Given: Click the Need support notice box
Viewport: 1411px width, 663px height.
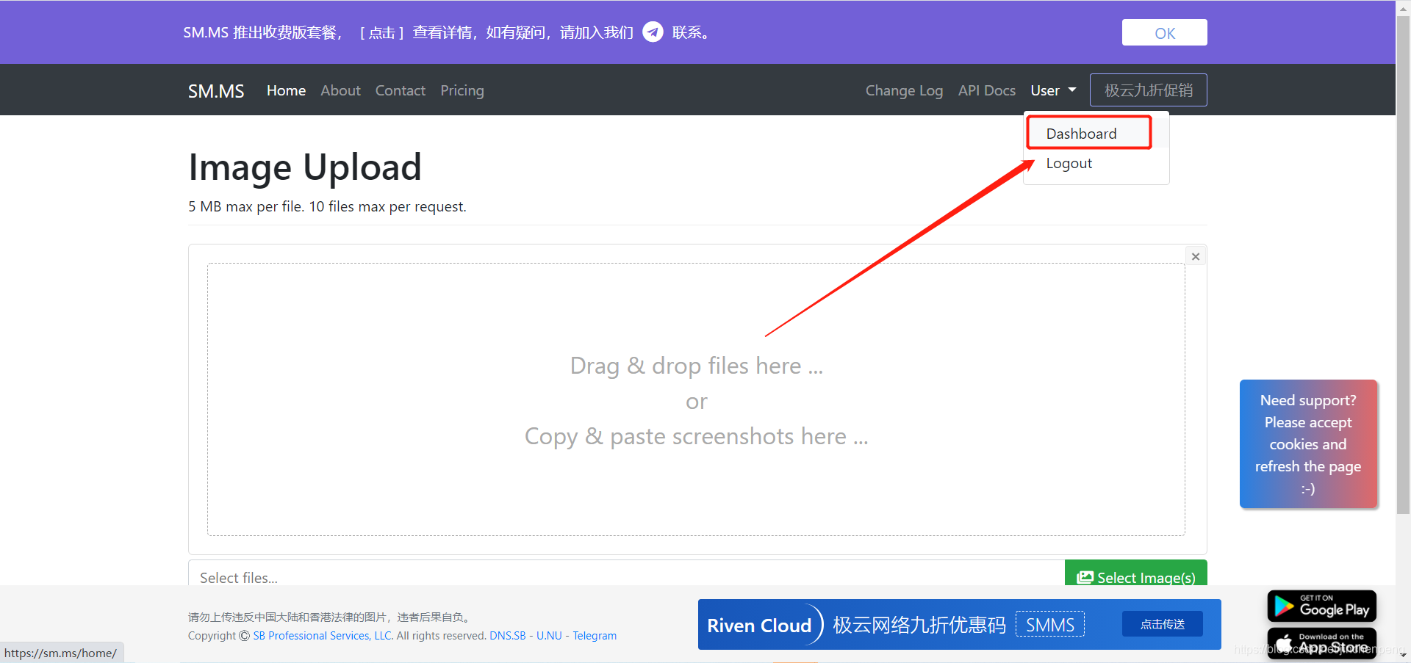Looking at the screenshot, I should point(1308,443).
